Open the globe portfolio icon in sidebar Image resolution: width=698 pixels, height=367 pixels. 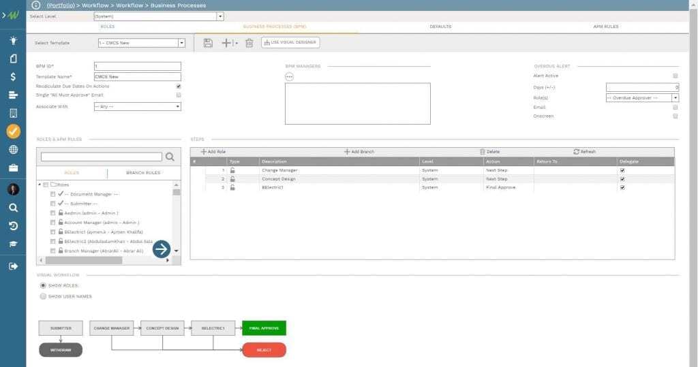tap(14, 150)
